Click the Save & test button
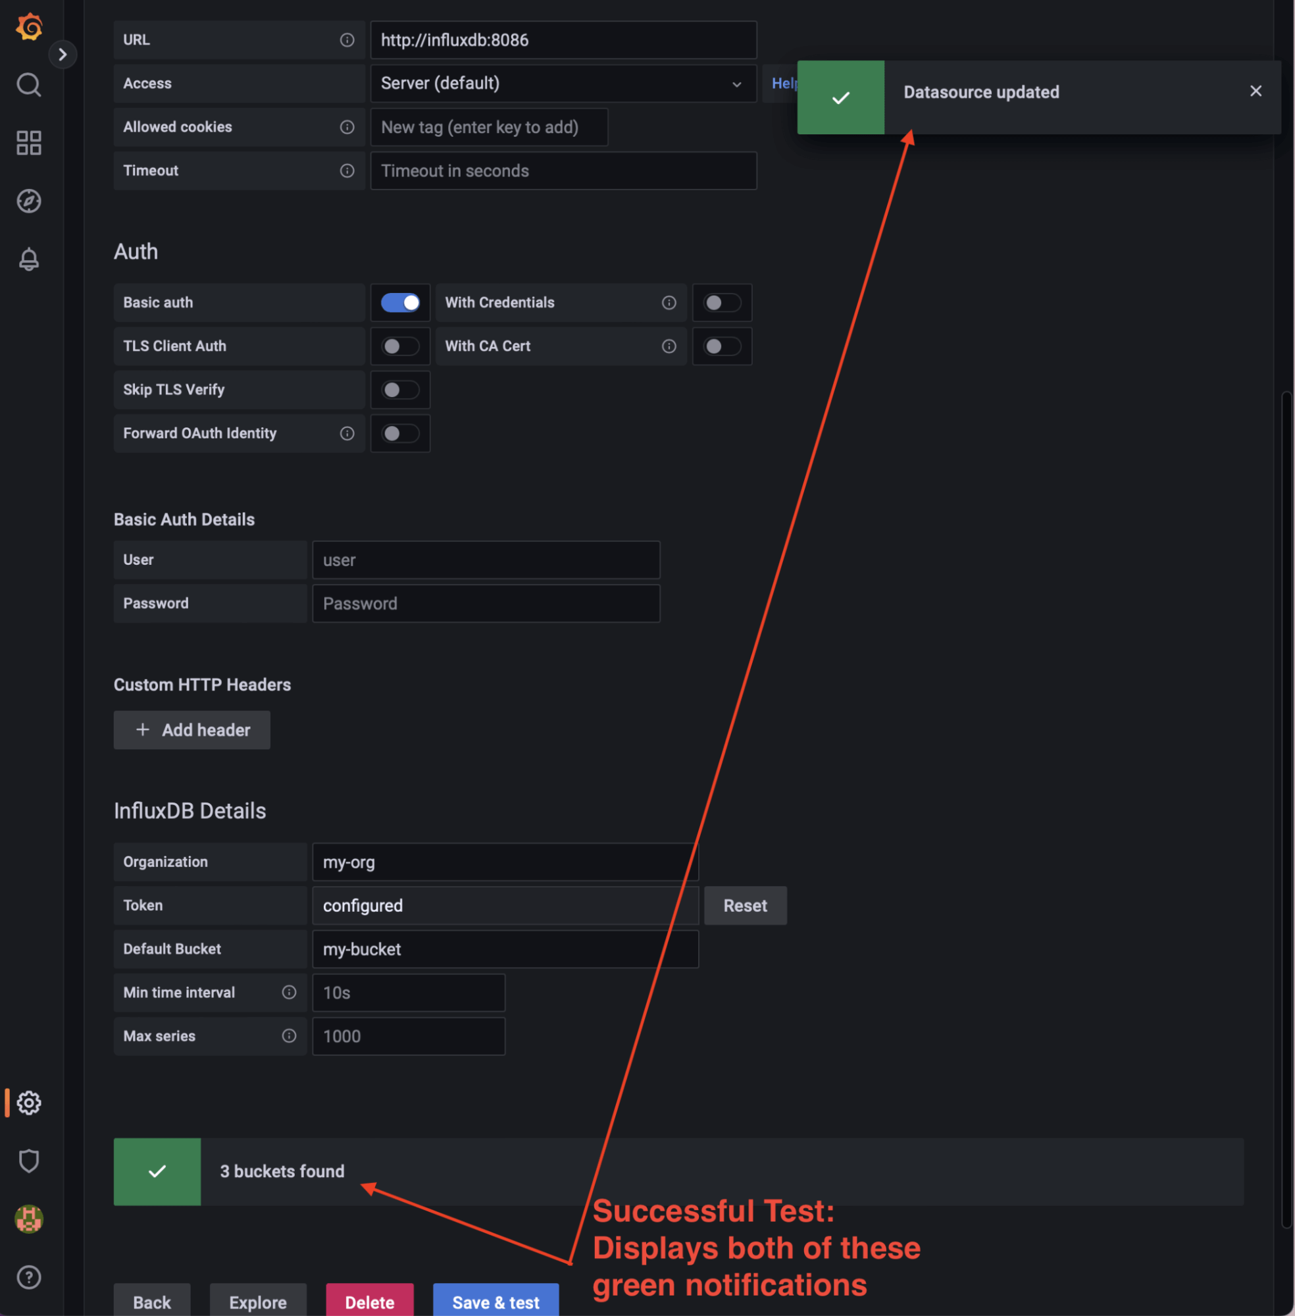 click(496, 1301)
